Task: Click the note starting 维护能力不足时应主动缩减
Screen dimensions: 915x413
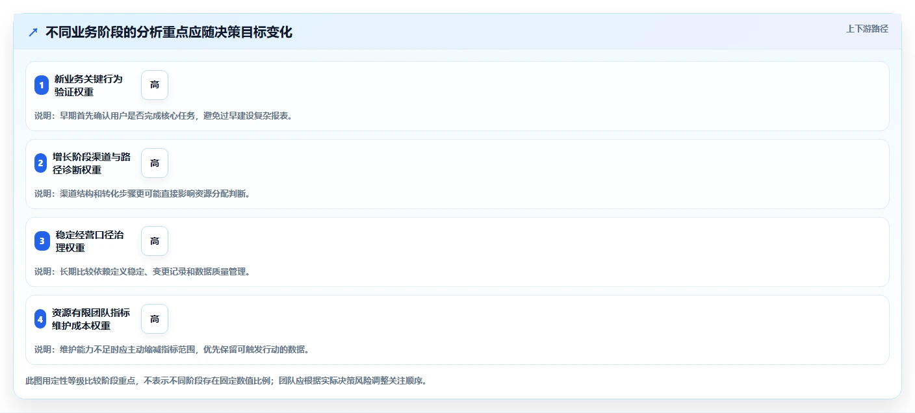Action: click(172, 349)
